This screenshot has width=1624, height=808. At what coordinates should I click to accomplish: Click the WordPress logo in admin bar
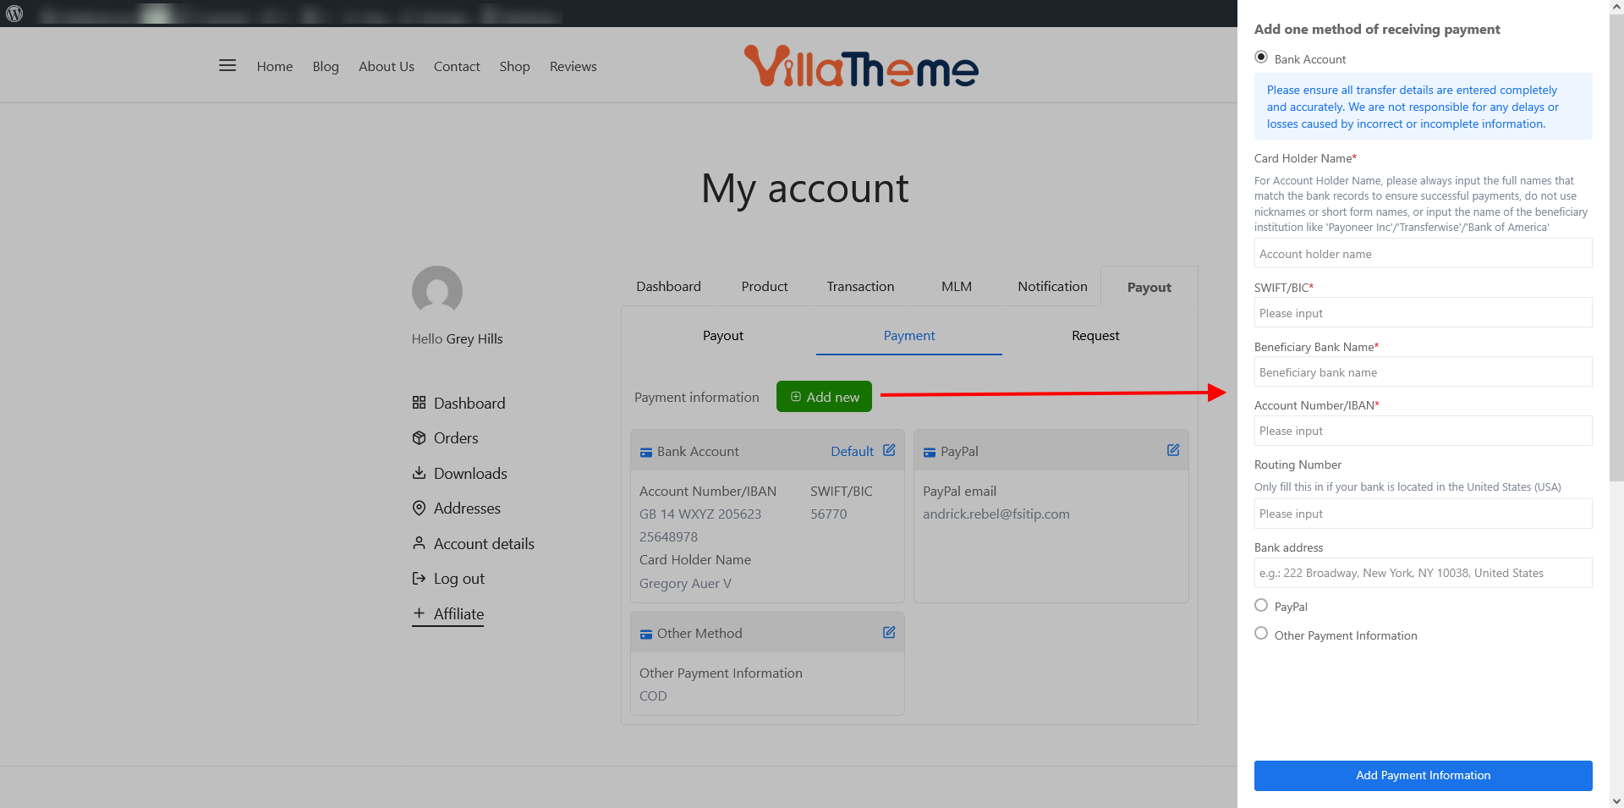[14, 14]
